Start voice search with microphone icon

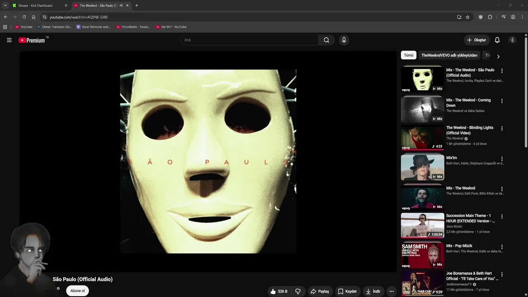coord(344,40)
